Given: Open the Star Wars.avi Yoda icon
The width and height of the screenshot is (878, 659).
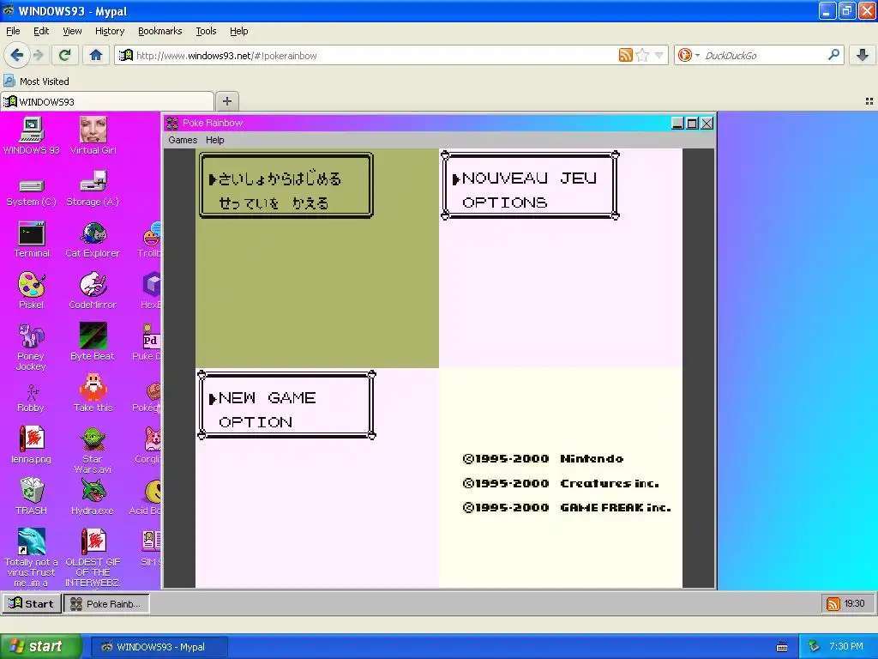Looking at the screenshot, I should 93,450.
